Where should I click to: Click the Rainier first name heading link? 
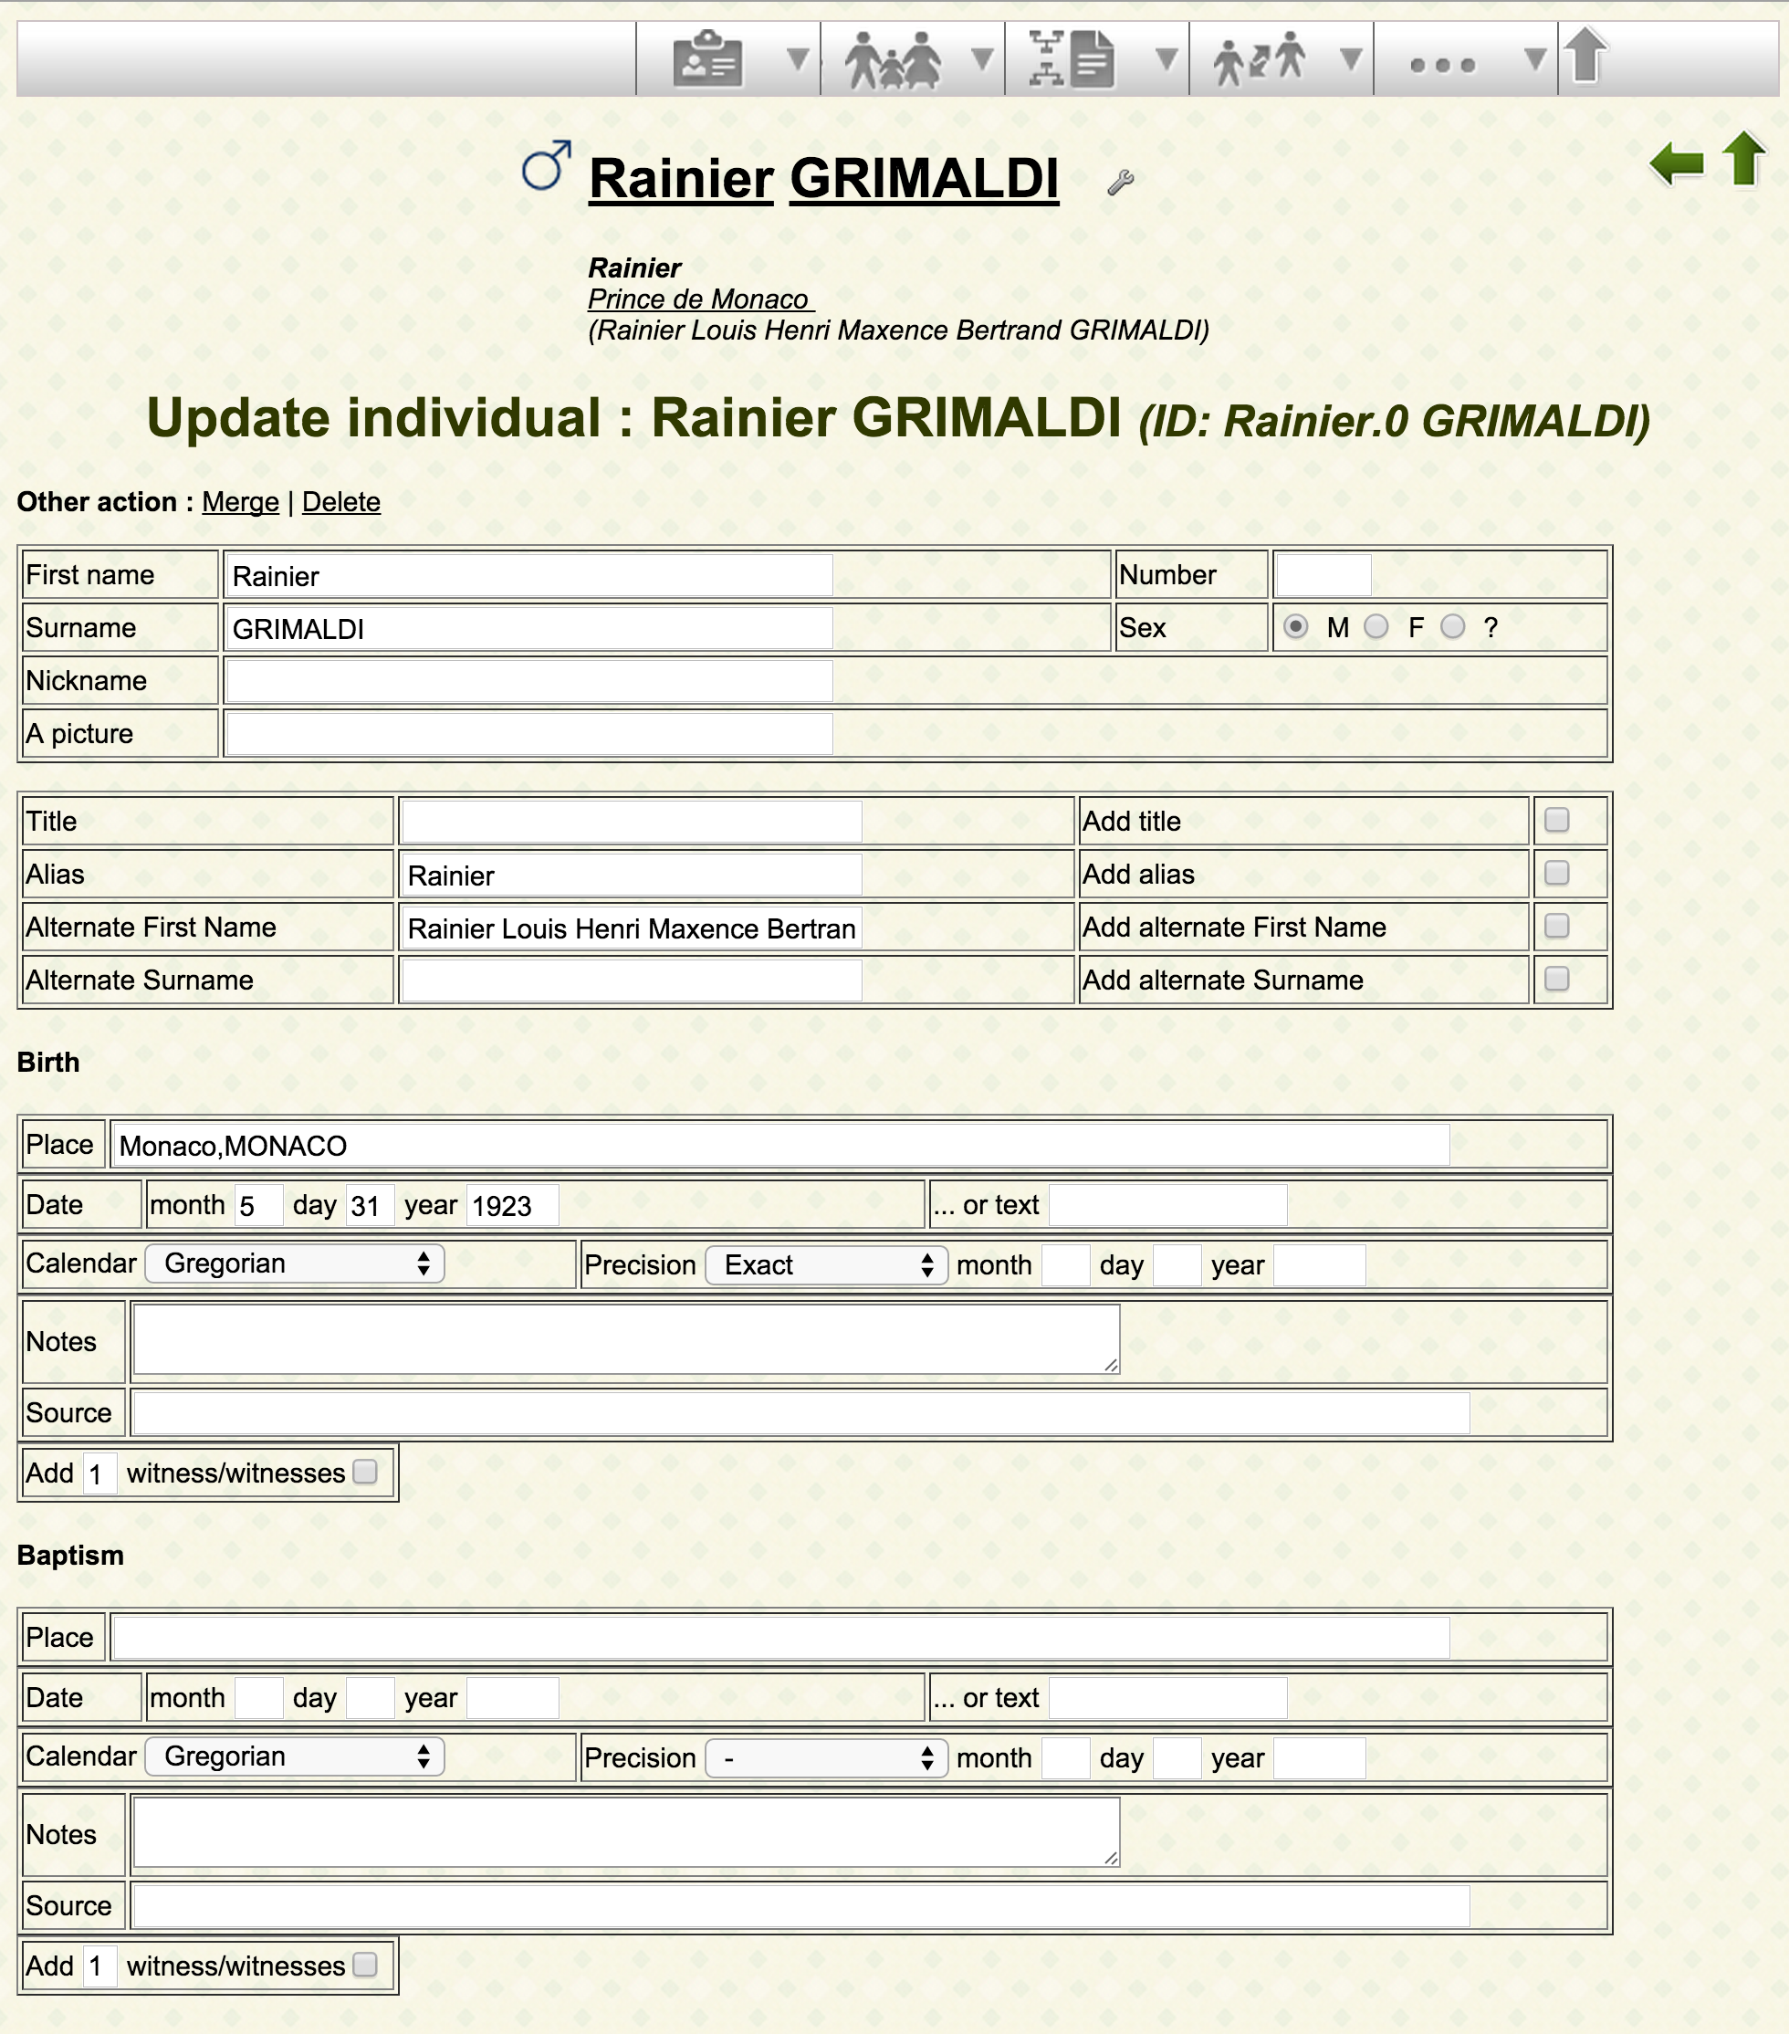pos(681,179)
